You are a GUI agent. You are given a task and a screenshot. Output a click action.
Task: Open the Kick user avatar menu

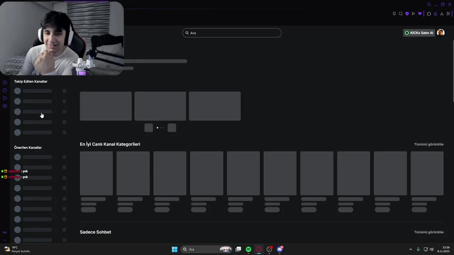tap(441, 33)
